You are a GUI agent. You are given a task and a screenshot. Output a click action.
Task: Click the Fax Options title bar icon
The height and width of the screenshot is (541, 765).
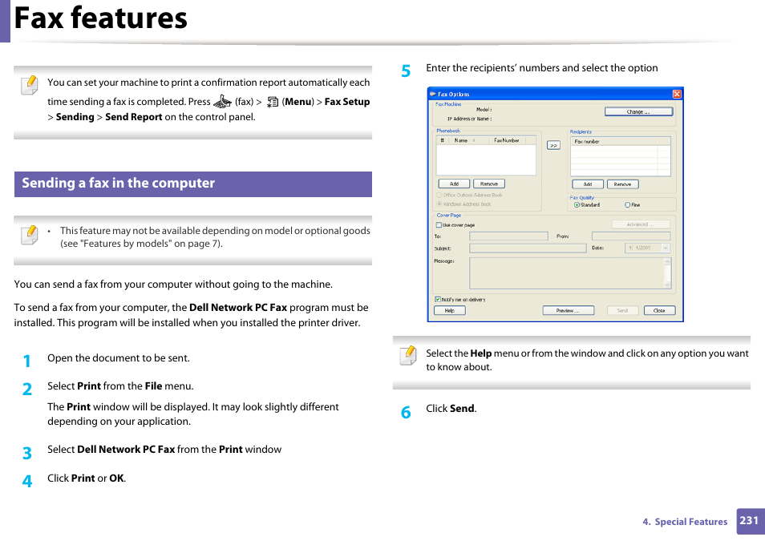pyautogui.click(x=432, y=94)
